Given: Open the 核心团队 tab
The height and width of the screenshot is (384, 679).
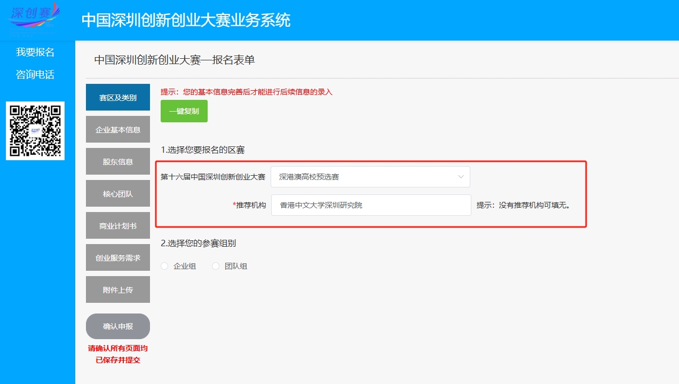Looking at the screenshot, I should [x=118, y=193].
